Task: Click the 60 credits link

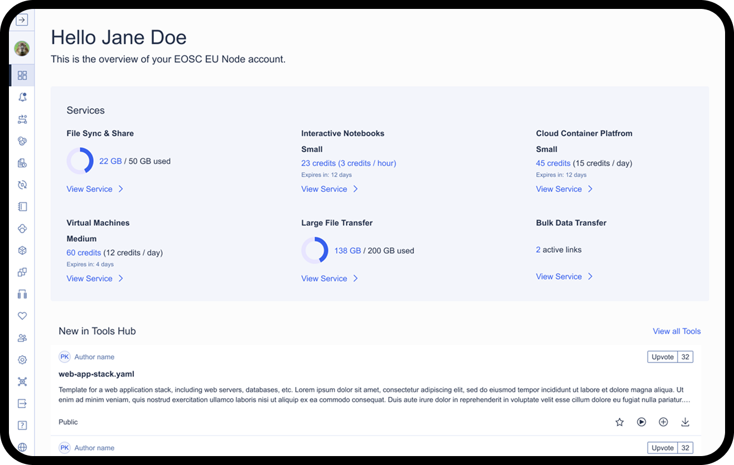Action: (84, 253)
